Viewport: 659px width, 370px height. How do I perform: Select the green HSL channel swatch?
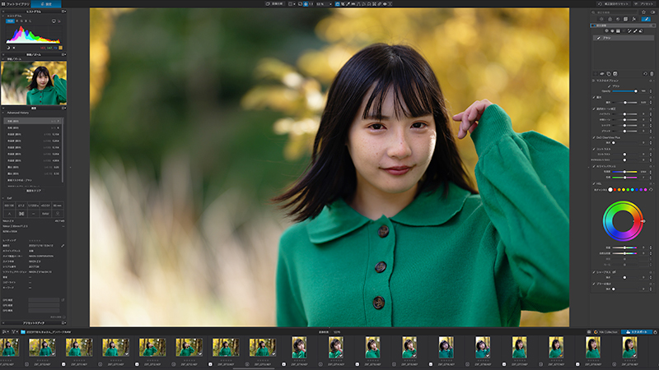(x=628, y=190)
